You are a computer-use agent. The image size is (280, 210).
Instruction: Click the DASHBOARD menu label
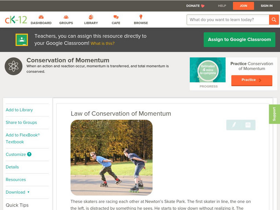coord(41,23)
